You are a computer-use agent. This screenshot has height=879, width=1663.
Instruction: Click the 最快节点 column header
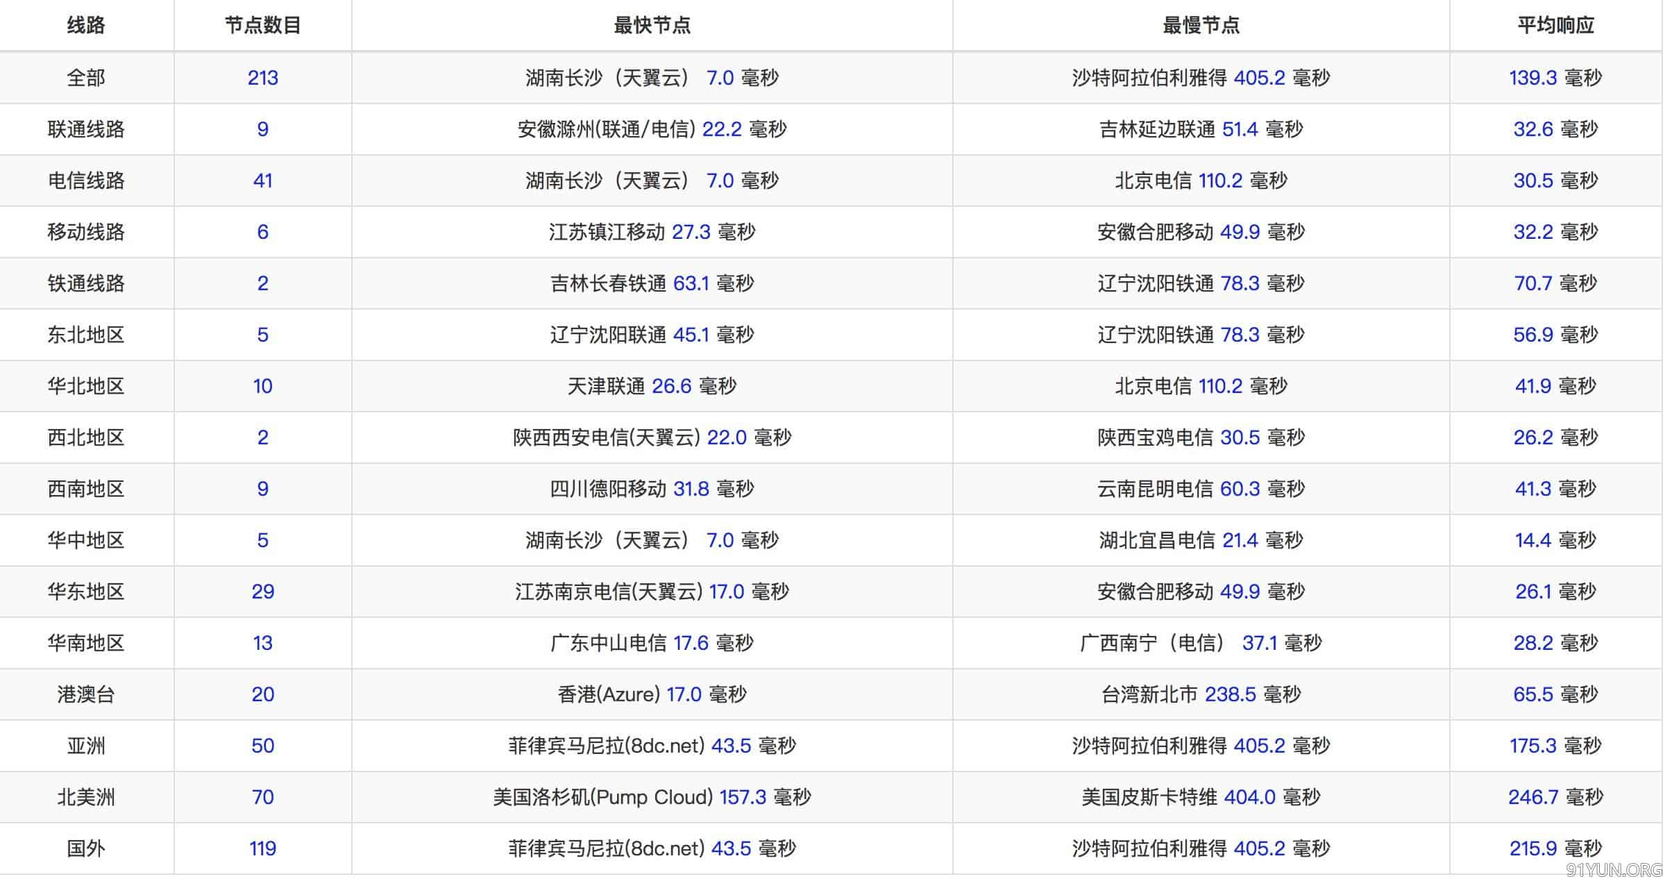click(652, 26)
